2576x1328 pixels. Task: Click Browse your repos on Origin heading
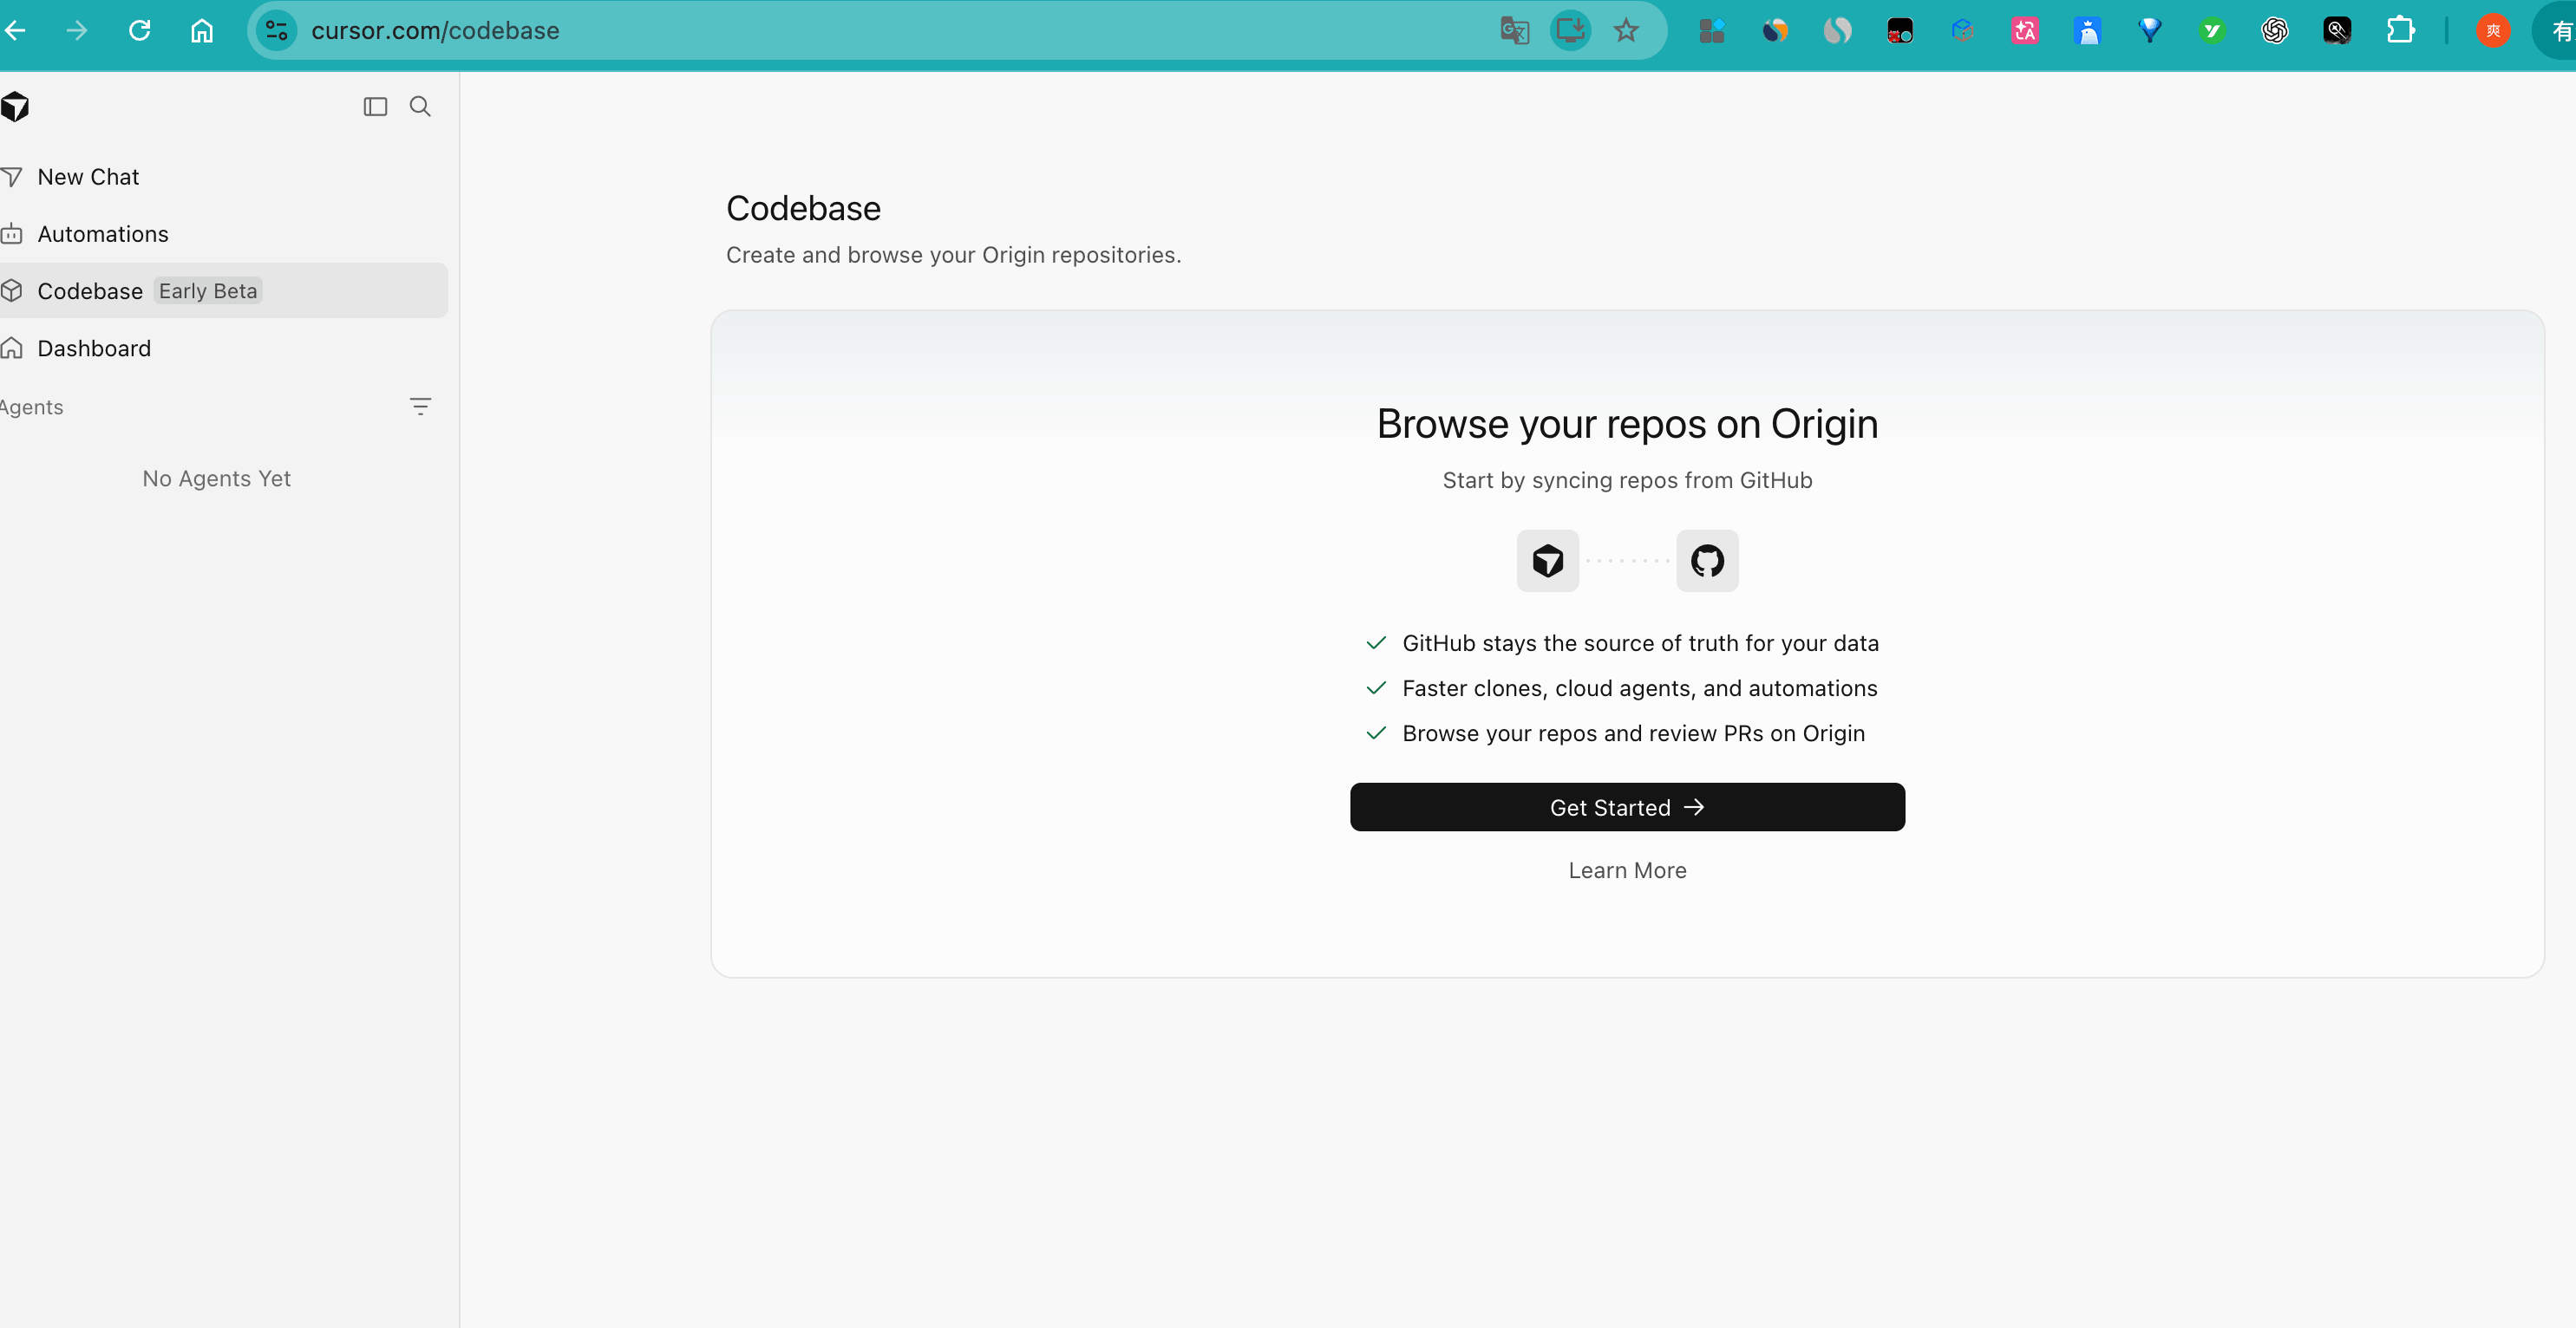(x=1627, y=424)
